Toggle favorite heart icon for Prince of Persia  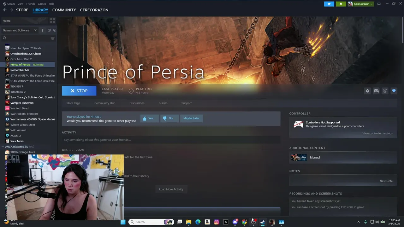[x=394, y=91]
